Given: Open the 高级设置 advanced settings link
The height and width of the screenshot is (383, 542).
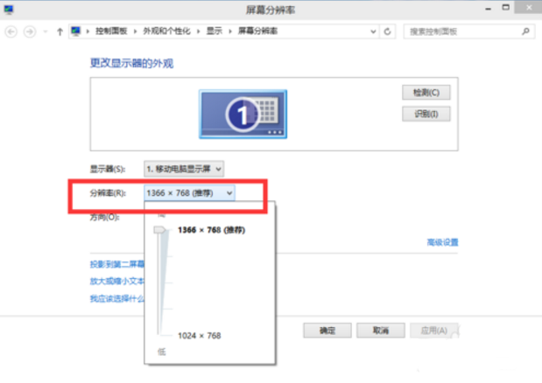Looking at the screenshot, I should [442, 242].
